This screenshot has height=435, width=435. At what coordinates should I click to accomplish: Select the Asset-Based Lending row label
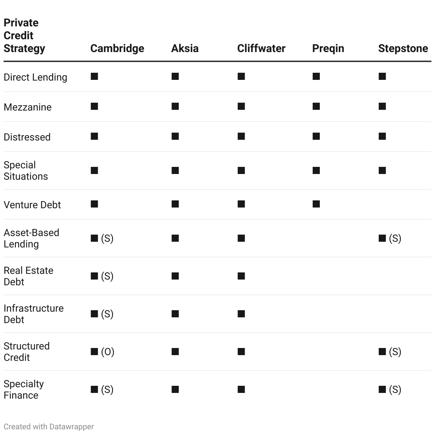tap(31, 239)
